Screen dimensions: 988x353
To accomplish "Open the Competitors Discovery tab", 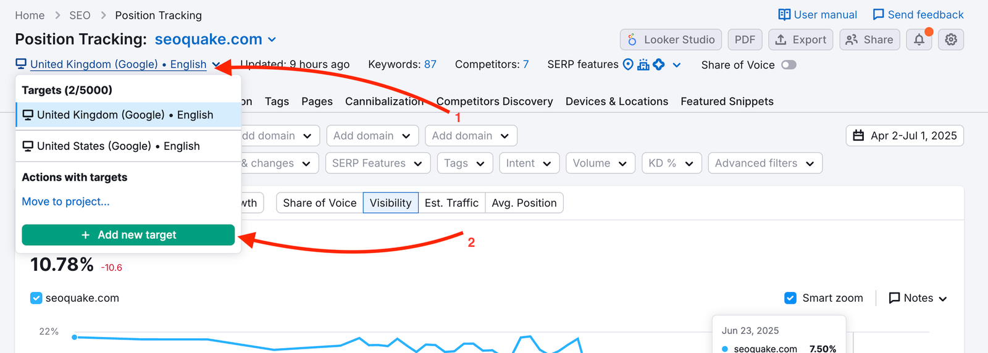I will pyautogui.click(x=495, y=102).
